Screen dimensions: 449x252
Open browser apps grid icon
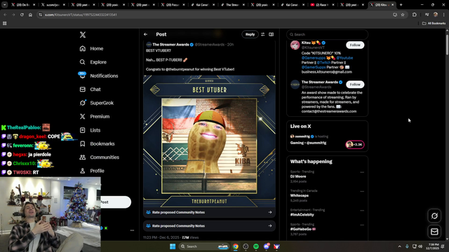click(x=5, y=23)
